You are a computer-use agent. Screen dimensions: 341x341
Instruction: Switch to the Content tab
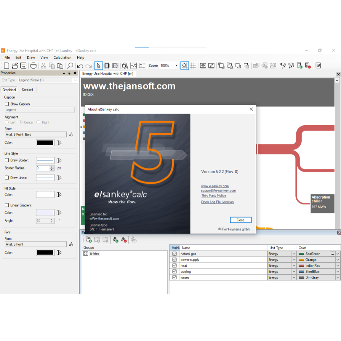pyautogui.click(x=27, y=90)
